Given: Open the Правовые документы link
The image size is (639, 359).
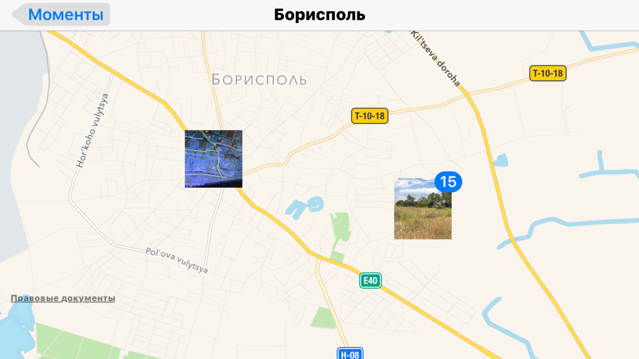Looking at the screenshot, I should (63, 298).
